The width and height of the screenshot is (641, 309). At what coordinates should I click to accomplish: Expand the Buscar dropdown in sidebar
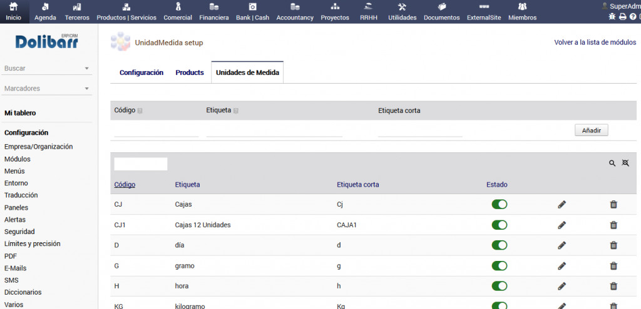click(x=86, y=69)
